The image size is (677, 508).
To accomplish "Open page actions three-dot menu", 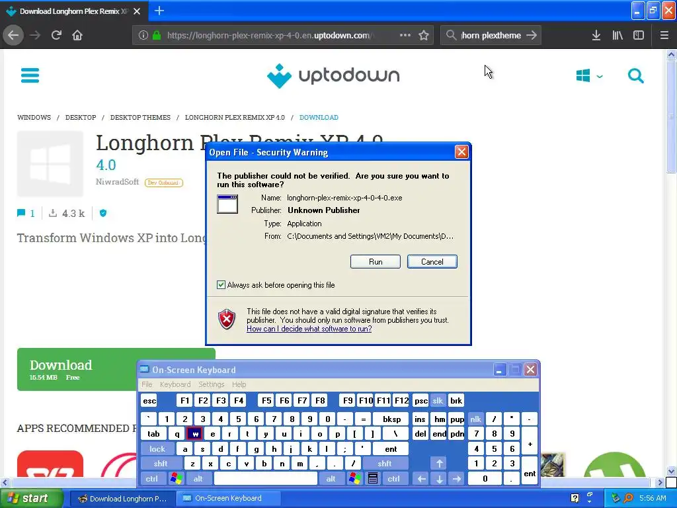I will 405,35.
